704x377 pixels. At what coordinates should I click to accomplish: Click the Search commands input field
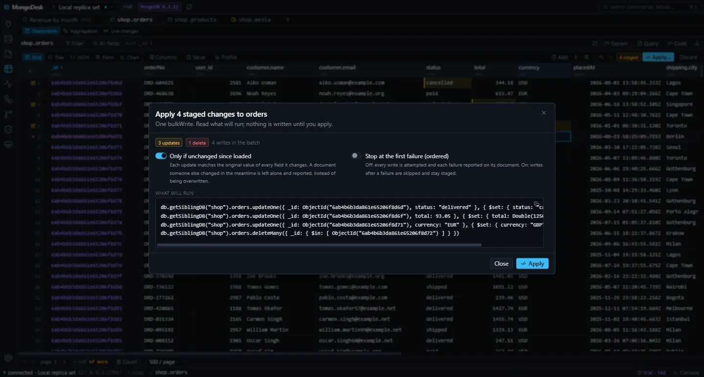(650, 7)
